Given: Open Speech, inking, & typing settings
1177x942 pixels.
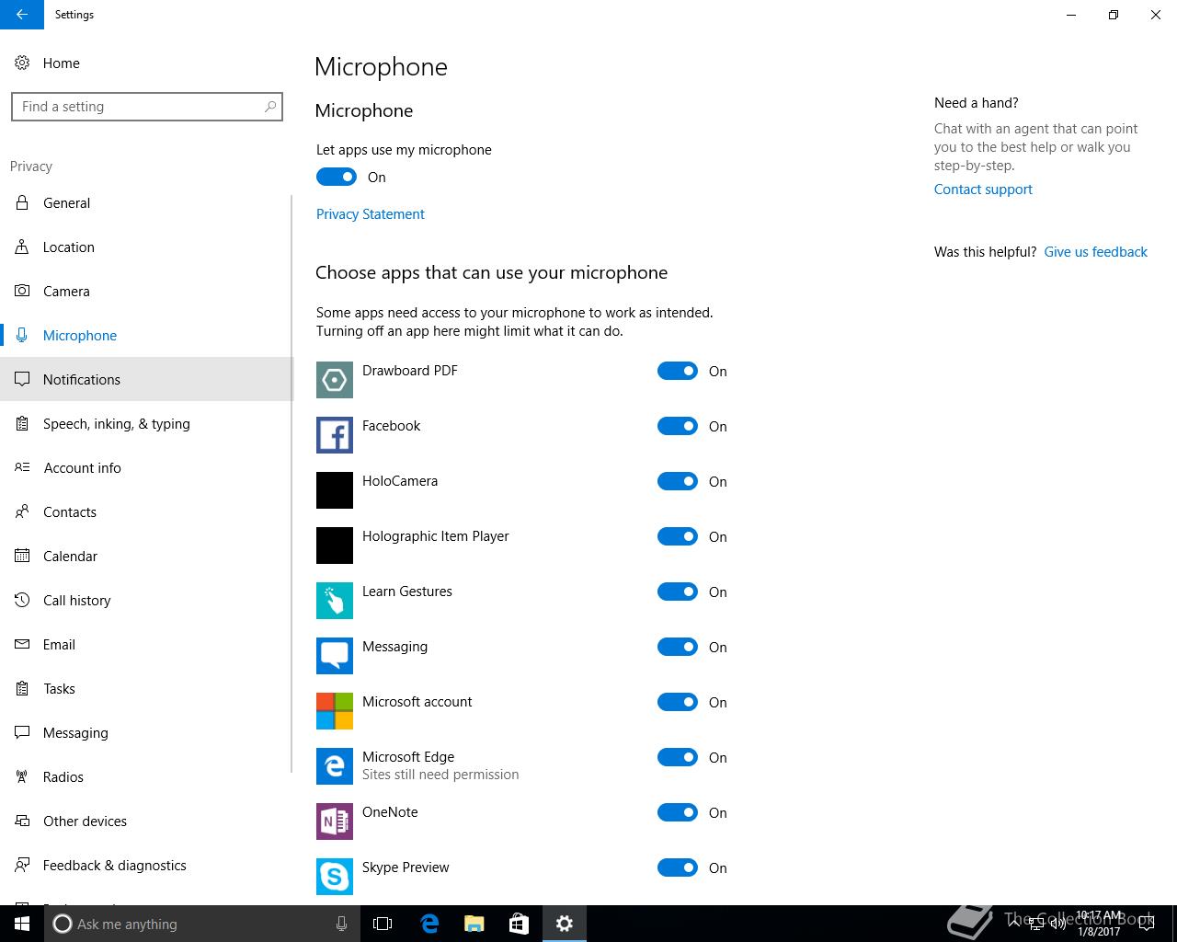Looking at the screenshot, I should [145, 424].
